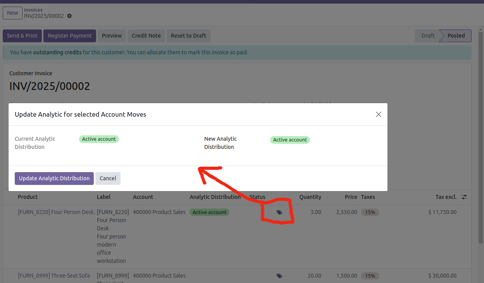Click the Preview button

[112, 36]
